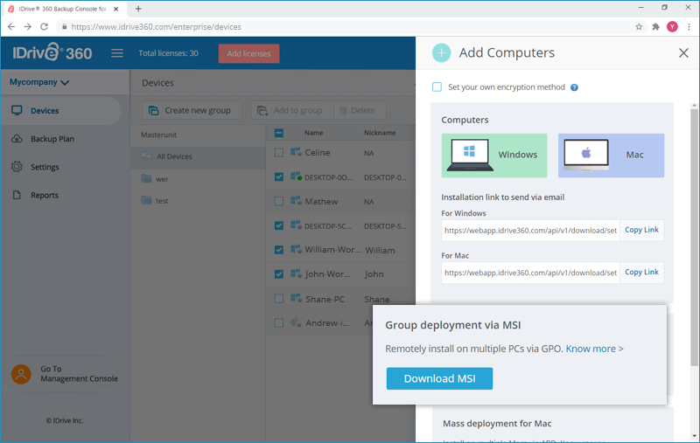Image resolution: width=700 pixels, height=443 pixels.
Task: Reload the browser page
Action: [44, 27]
